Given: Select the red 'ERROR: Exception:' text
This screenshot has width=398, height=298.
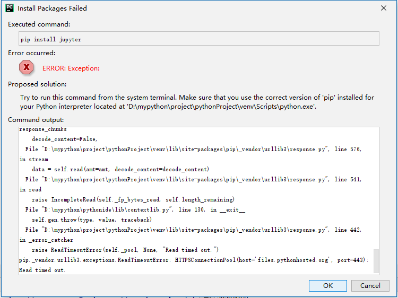Looking at the screenshot, I should pyautogui.click(x=71, y=68).
